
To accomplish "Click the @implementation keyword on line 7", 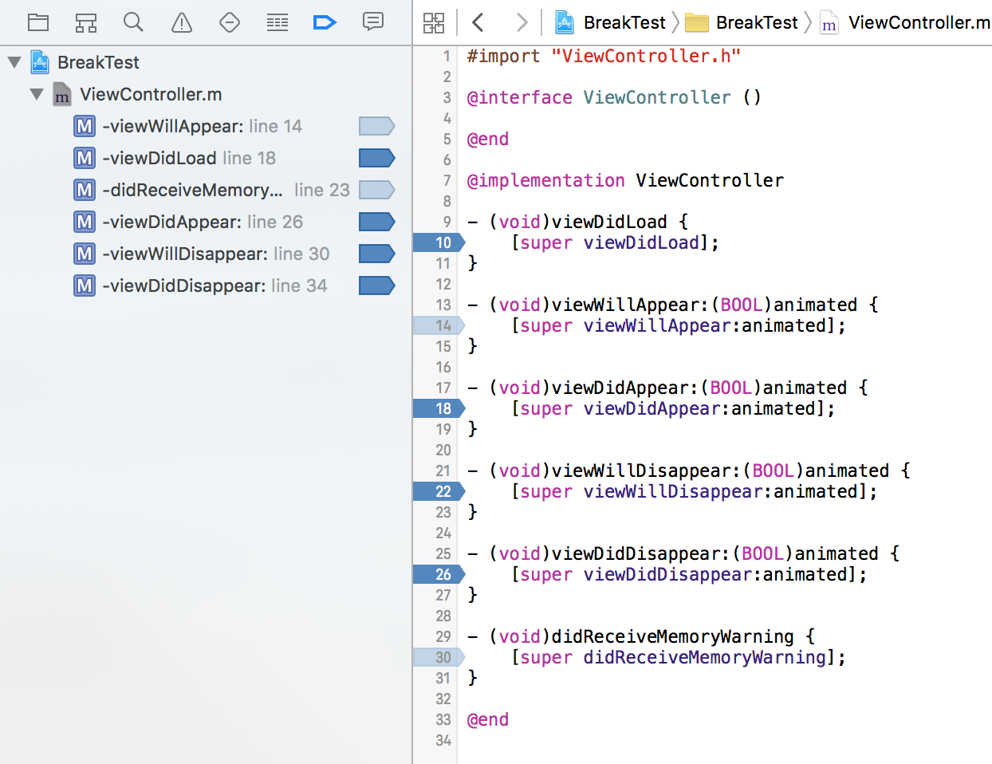I will coord(545,180).
